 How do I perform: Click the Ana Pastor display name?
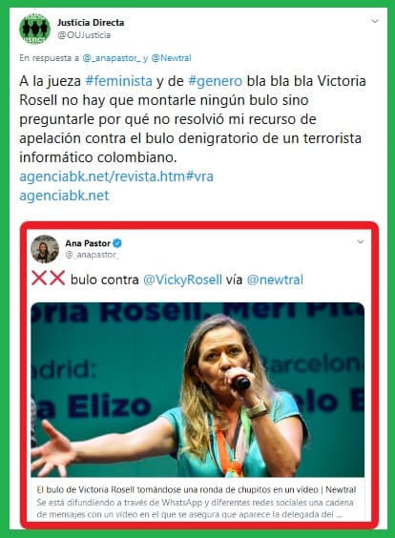[88, 243]
